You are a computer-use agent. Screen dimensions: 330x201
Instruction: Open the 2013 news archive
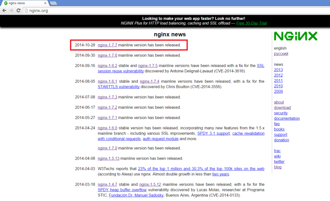tap(278, 70)
